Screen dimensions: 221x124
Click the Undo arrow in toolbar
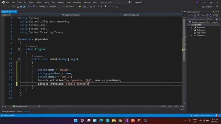pos(28,7)
